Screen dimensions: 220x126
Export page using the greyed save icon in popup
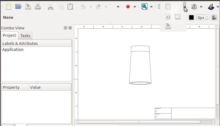[168, 26]
